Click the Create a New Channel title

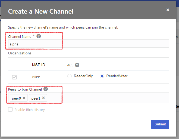pyautogui.click(x=41, y=11)
